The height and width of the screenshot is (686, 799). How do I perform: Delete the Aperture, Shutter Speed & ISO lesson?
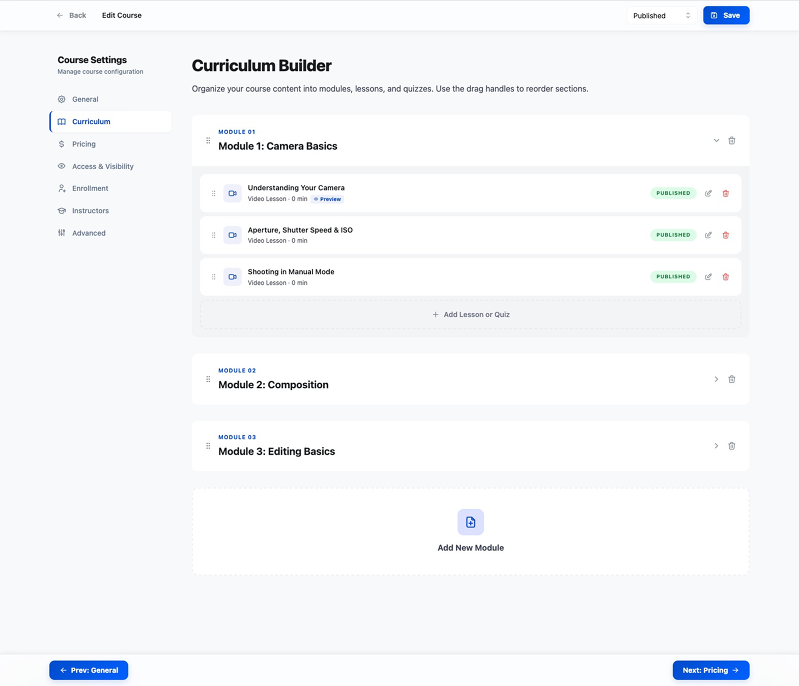(726, 235)
